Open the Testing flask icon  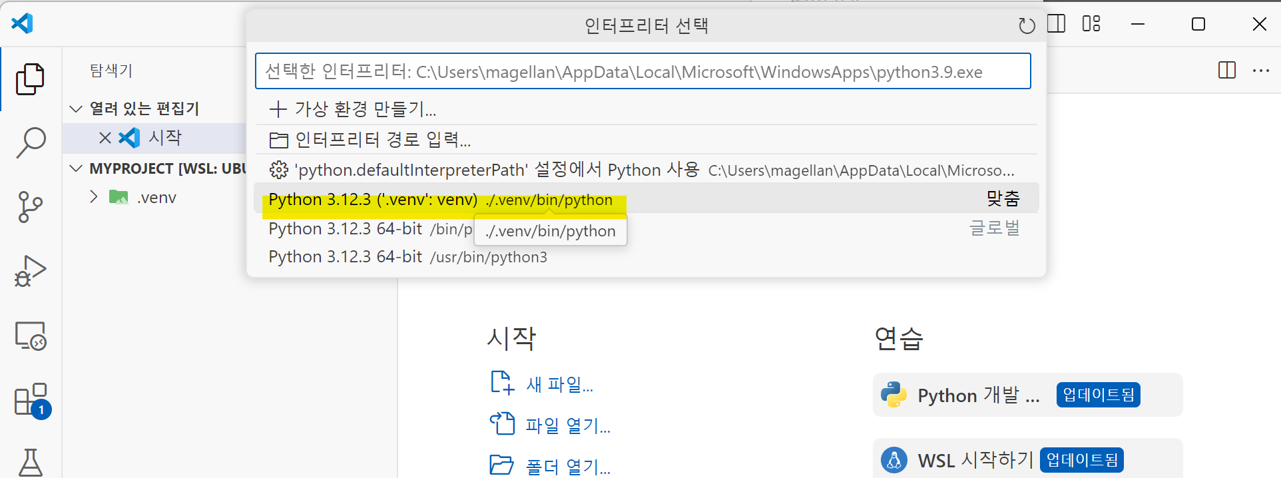coord(31,461)
